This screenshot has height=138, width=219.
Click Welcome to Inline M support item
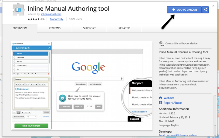[x=141, y=90]
